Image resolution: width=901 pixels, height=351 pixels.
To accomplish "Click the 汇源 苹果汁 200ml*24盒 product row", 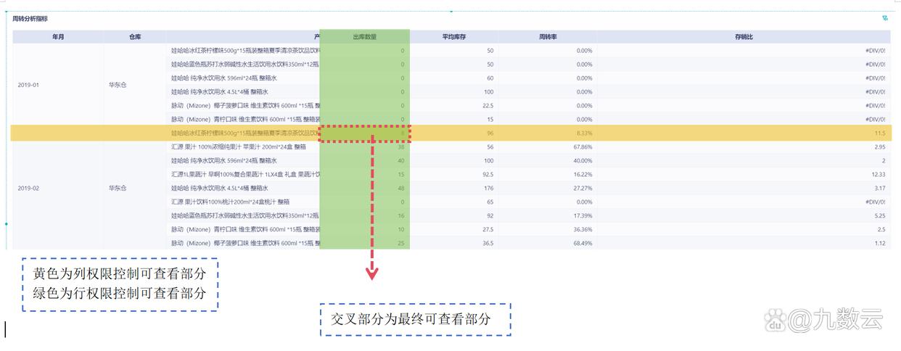I will tap(239, 146).
